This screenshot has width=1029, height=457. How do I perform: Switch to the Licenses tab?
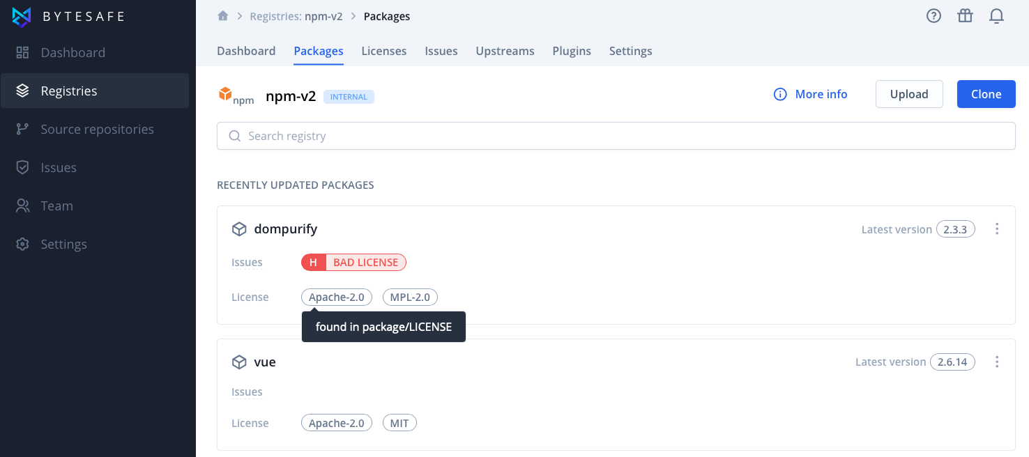pos(384,51)
